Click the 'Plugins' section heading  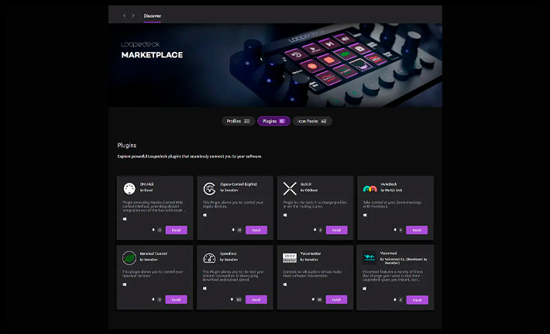(127, 145)
